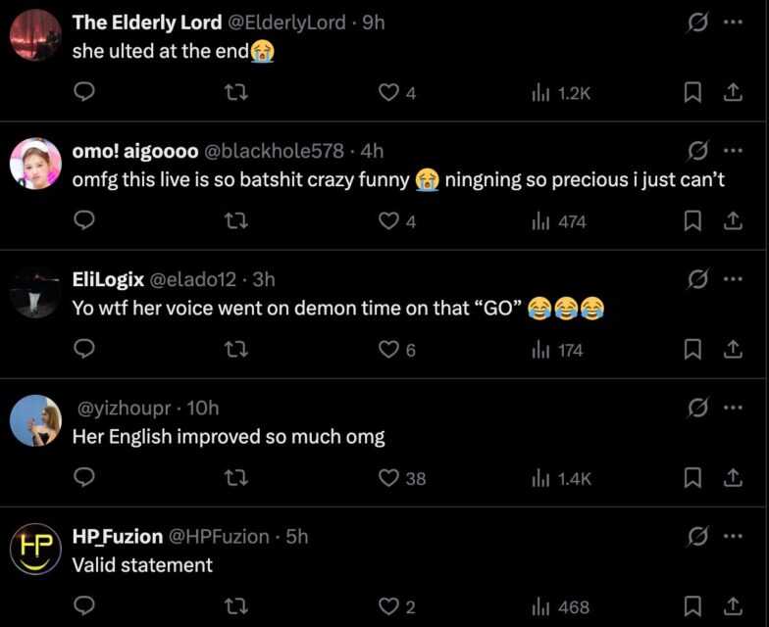Click the Grok icon on EliLogix's tweet
Image resolution: width=769 pixels, height=627 pixels.
tap(698, 279)
